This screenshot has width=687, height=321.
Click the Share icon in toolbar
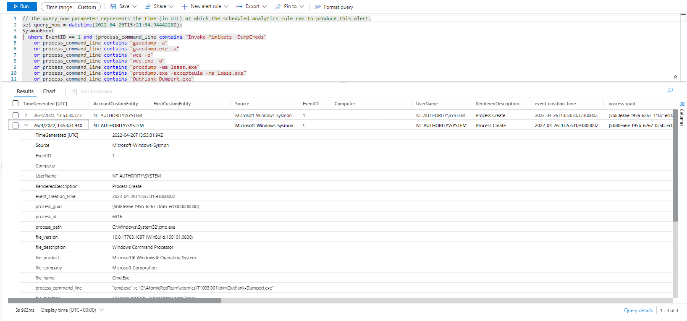click(x=148, y=7)
